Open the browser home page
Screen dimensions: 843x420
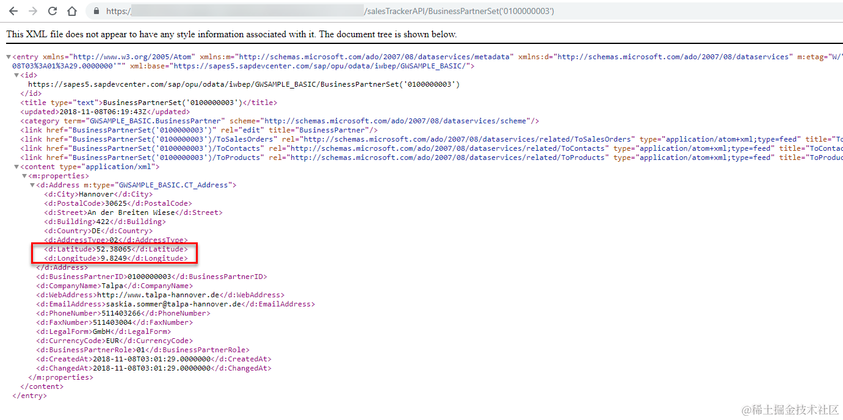(72, 11)
